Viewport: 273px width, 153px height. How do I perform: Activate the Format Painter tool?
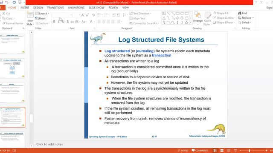(13, 23)
